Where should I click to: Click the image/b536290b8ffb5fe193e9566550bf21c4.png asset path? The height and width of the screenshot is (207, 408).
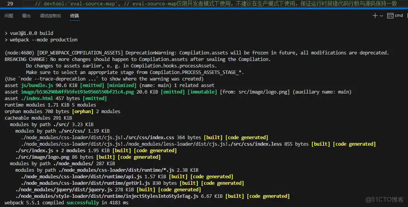[x=77, y=92]
